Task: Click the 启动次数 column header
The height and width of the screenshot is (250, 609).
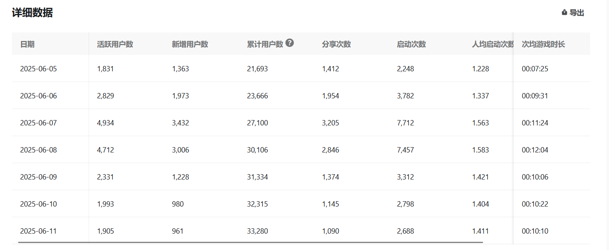Action: click(x=411, y=44)
